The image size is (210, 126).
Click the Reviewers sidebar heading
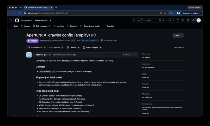coord(146,54)
